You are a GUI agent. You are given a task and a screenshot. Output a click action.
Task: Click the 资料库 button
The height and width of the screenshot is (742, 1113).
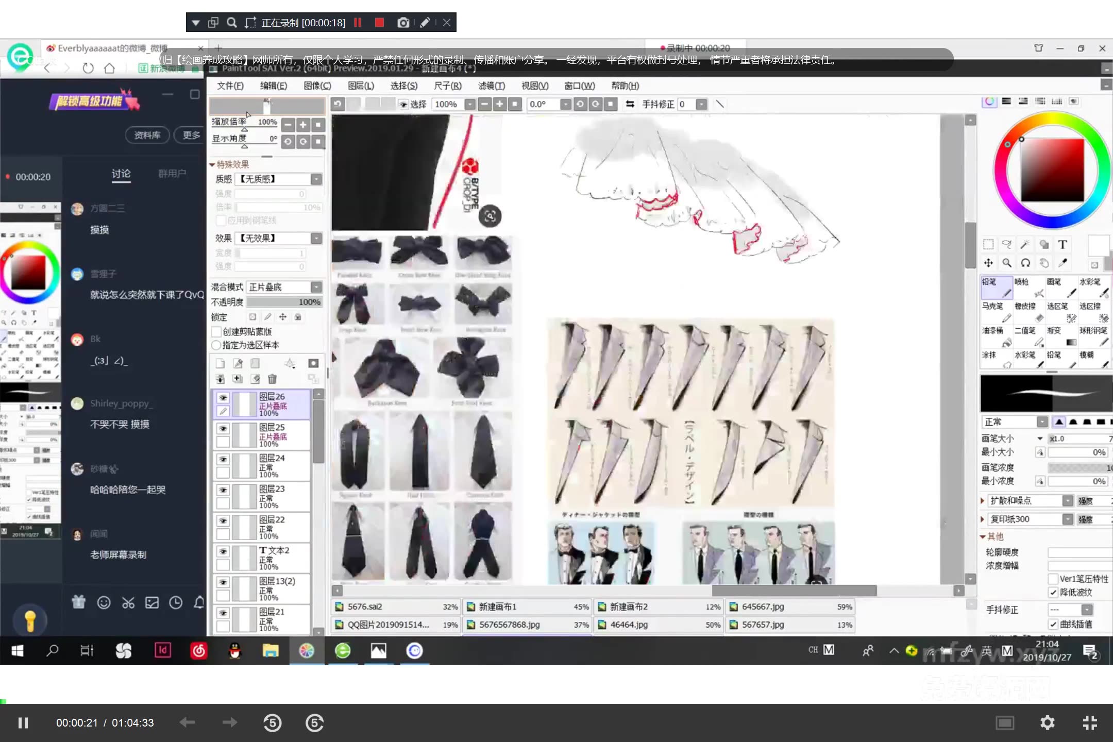pyautogui.click(x=147, y=135)
